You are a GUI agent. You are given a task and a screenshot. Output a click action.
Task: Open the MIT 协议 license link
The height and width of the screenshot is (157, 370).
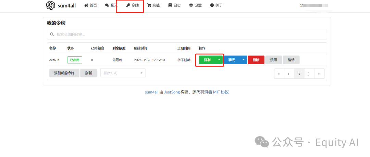click(221, 92)
